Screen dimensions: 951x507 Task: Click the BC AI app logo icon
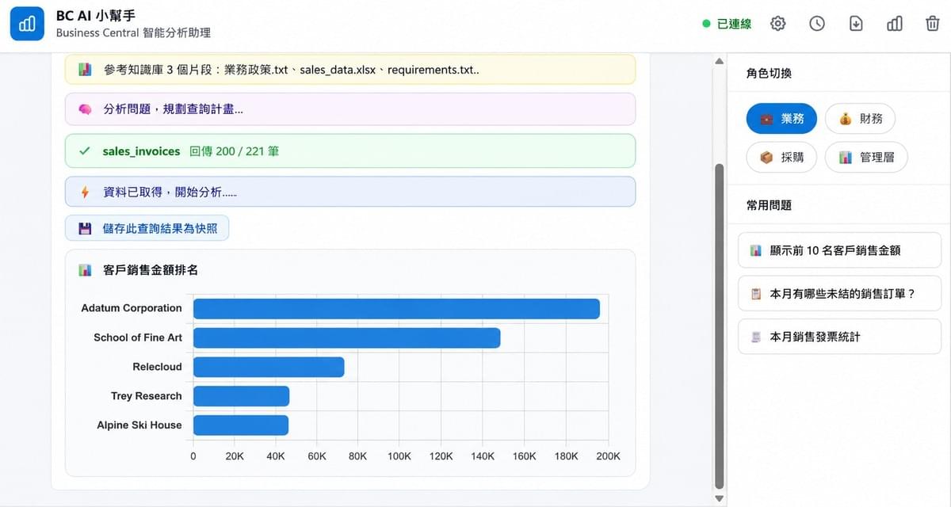coord(27,24)
